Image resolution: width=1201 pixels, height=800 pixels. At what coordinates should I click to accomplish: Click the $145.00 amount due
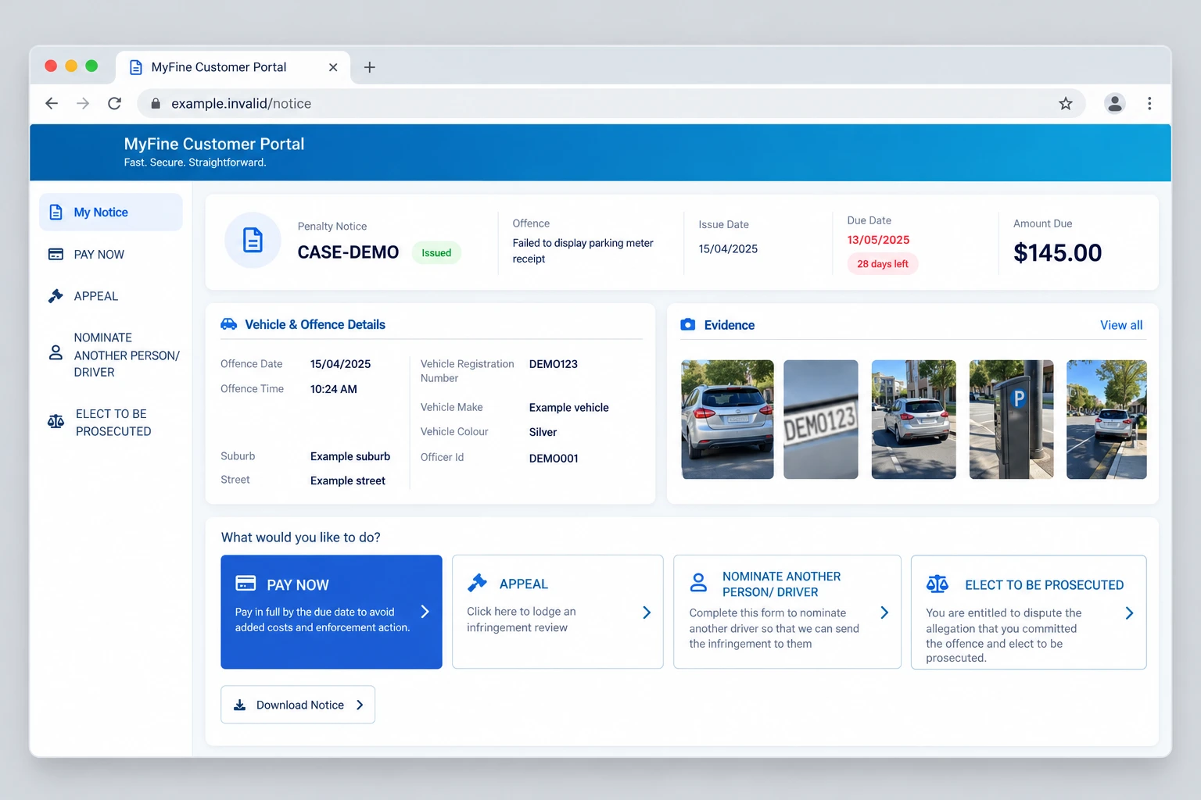(x=1057, y=253)
